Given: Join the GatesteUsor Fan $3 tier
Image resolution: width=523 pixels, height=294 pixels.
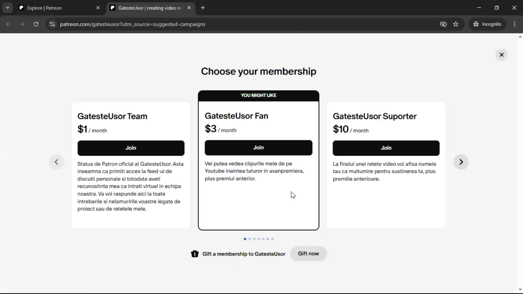Looking at the screenshot, I should (259, 148).
